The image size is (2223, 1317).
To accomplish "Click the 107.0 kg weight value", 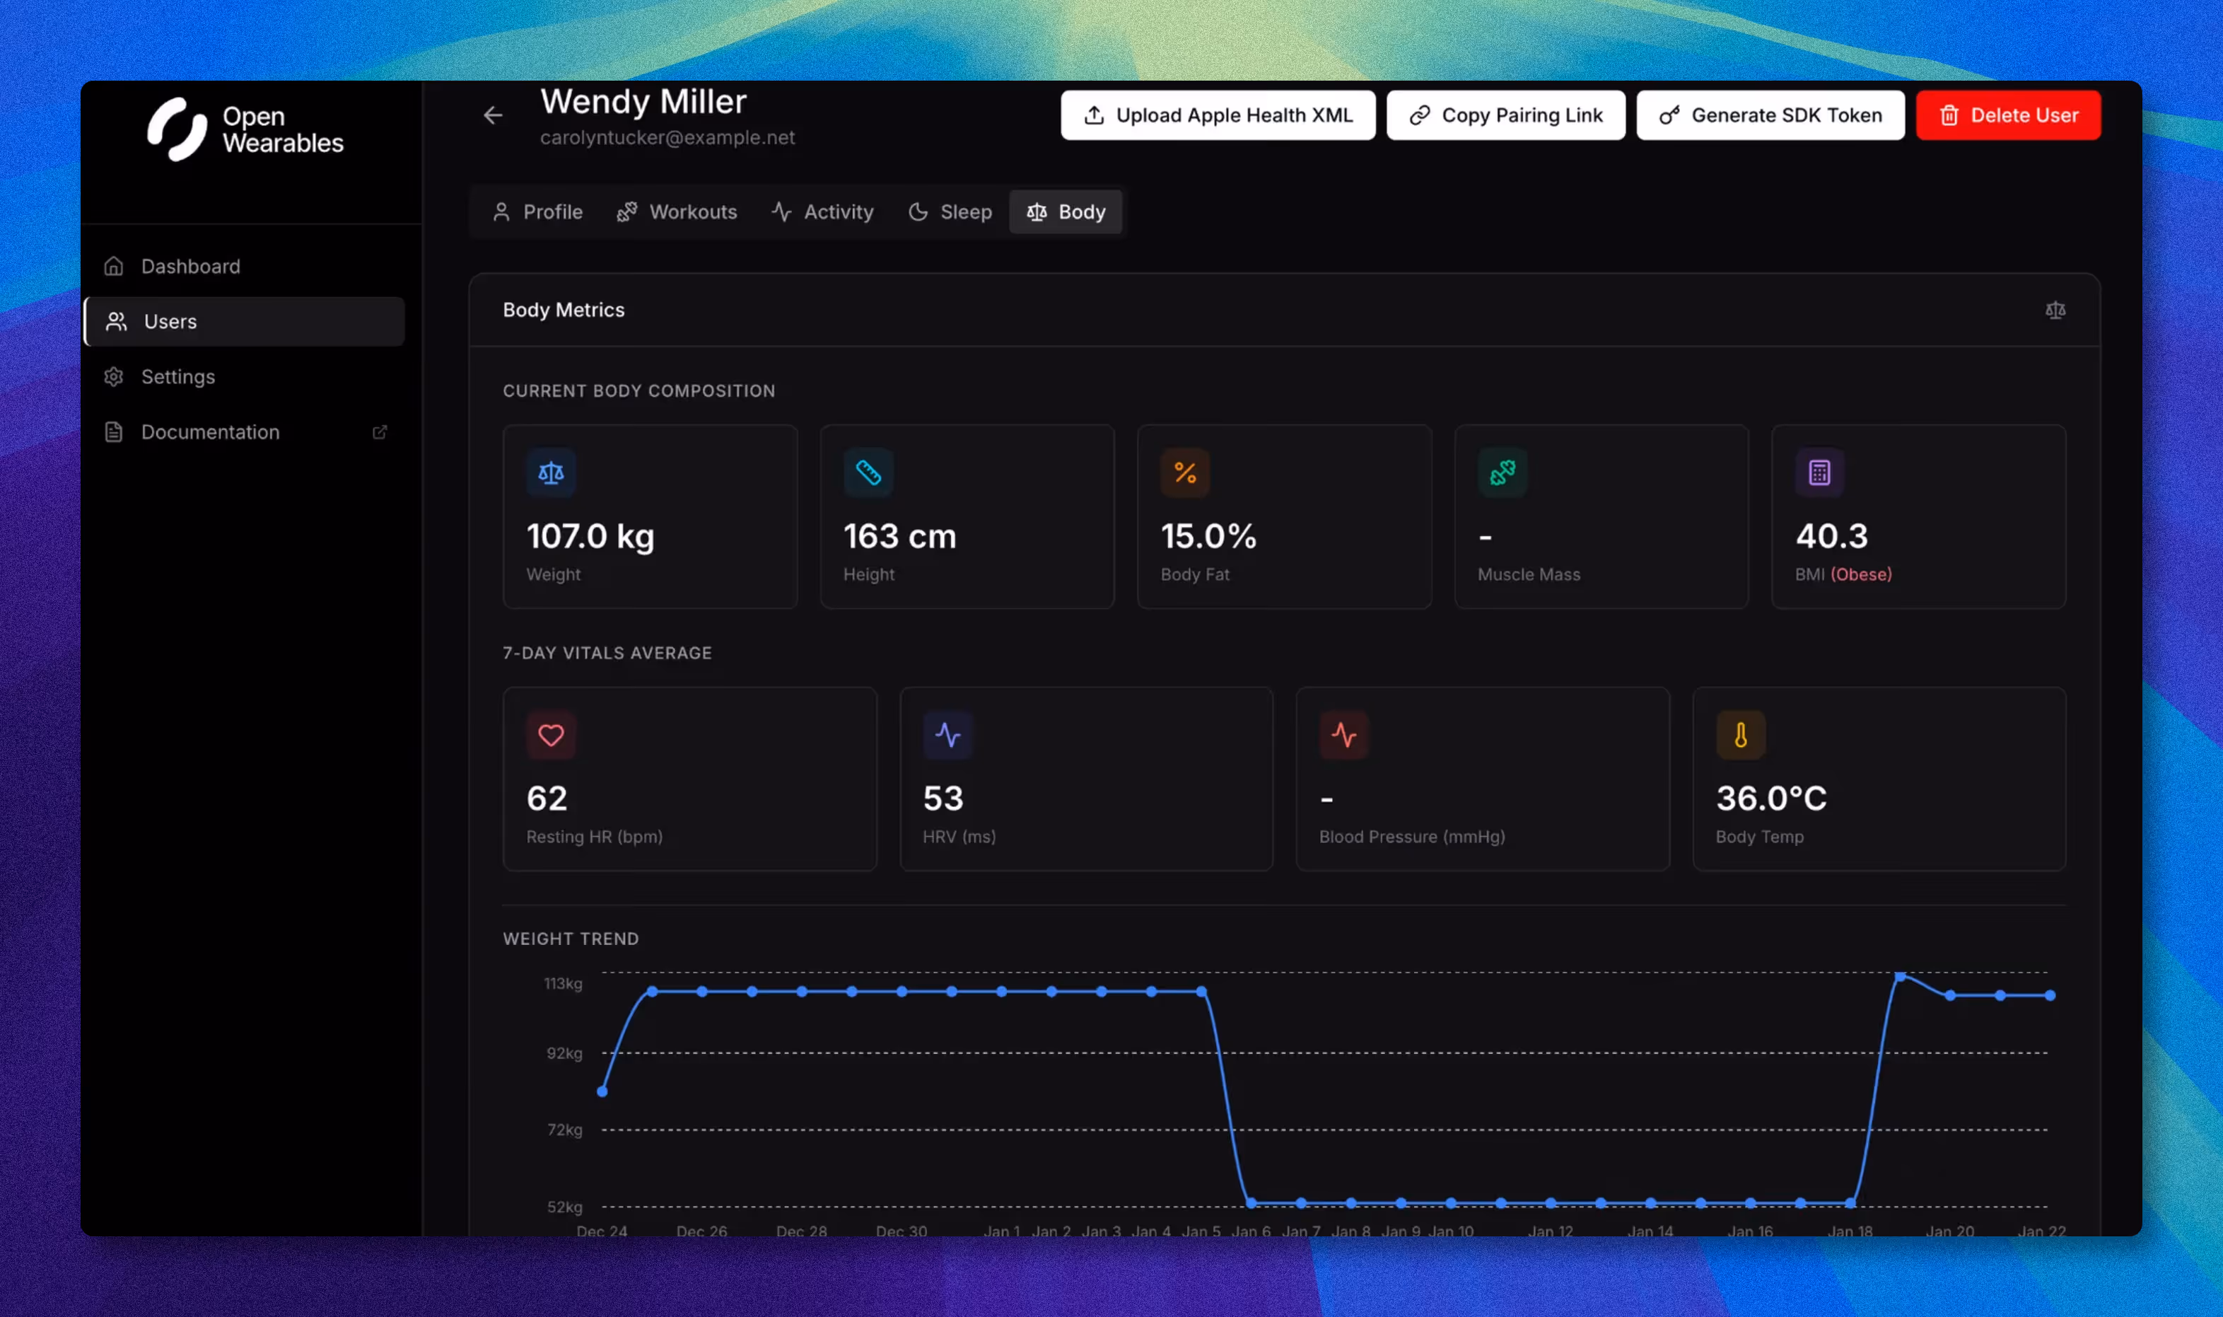I will (591, 536).
